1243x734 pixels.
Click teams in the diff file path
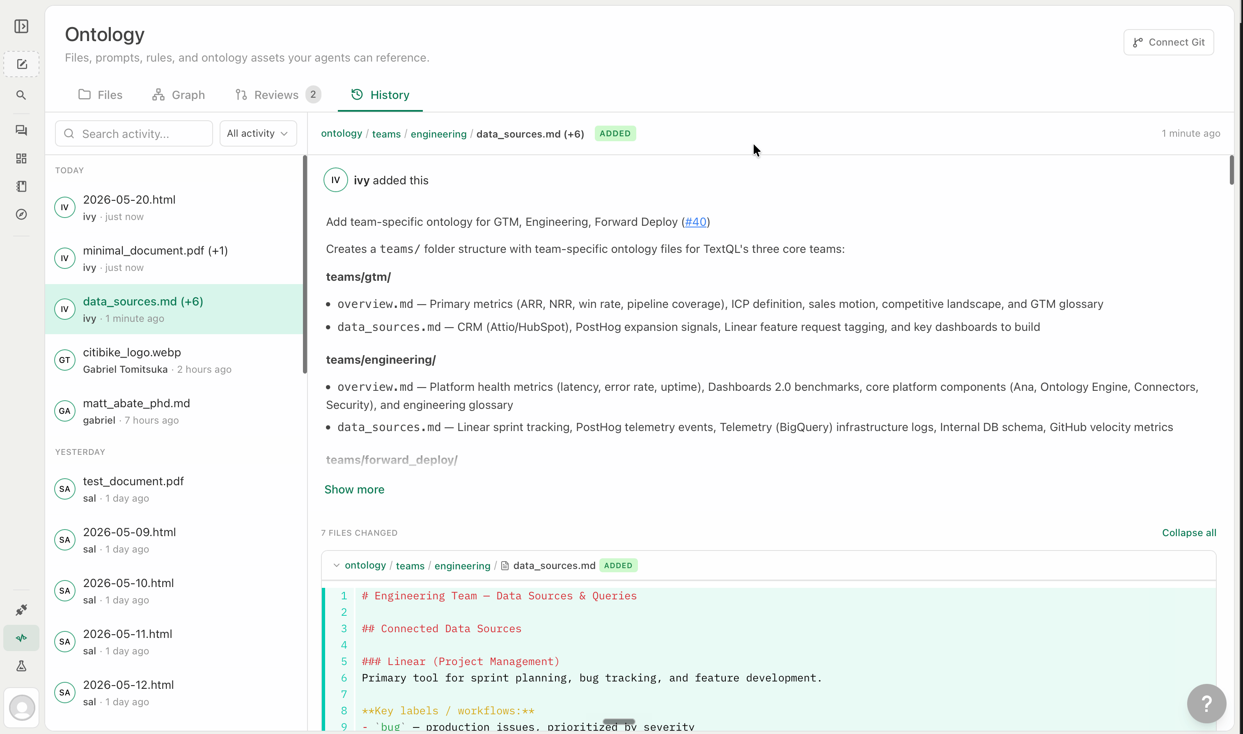410,566
